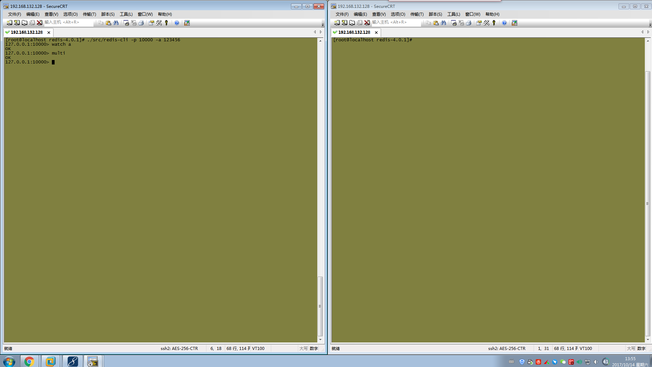Open Chrome from taskbar
This screenshot has width=652, height=367.
click(29, 361)
